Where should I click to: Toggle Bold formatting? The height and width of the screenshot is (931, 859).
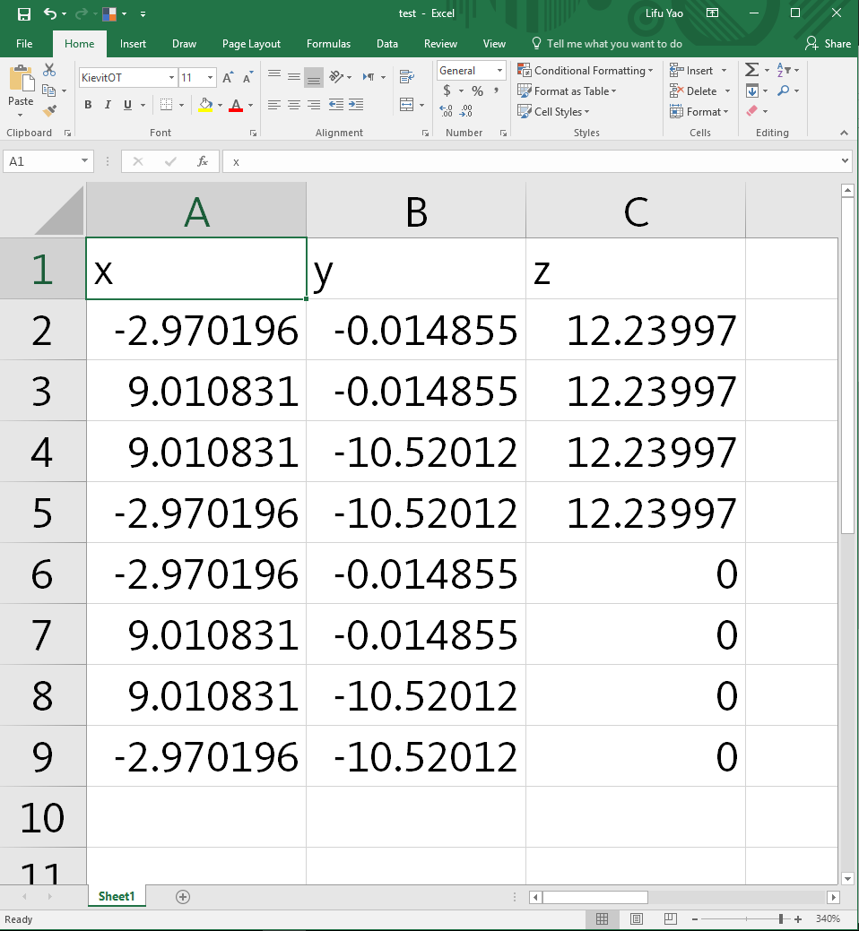88,105
